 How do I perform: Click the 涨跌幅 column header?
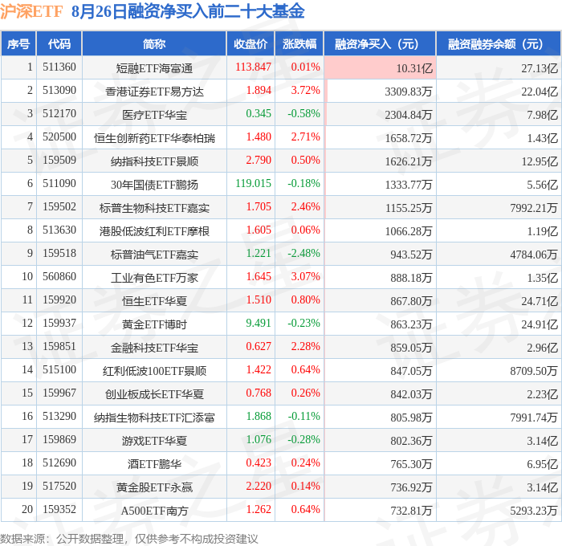(299, 44)
